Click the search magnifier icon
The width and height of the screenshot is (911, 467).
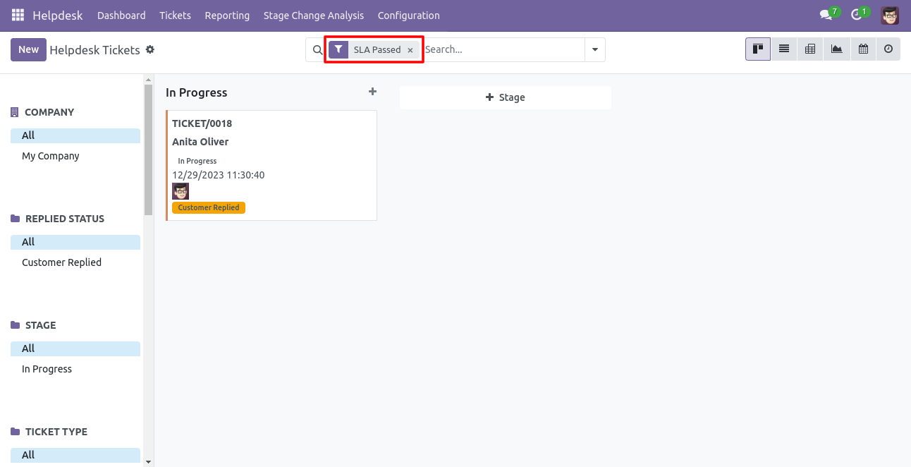point(318,49)
